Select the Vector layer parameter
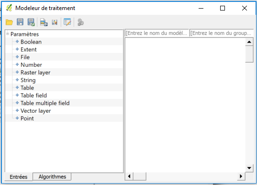257x185 pixels. (36, 111)
